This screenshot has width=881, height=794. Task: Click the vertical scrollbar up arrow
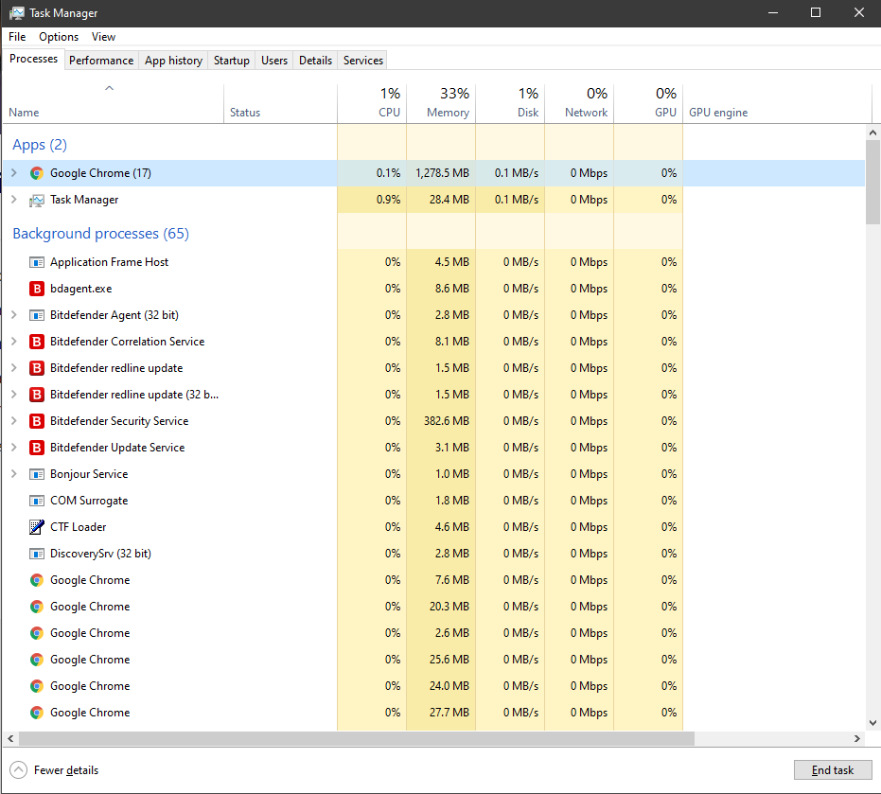pos(872,132)
